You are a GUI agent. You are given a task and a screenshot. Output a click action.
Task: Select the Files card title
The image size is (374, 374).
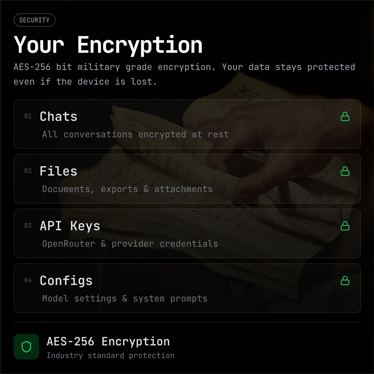pyautogui.click(x=59, y=171)
